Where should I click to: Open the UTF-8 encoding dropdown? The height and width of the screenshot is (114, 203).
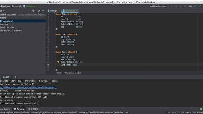(x=181, y=113)
